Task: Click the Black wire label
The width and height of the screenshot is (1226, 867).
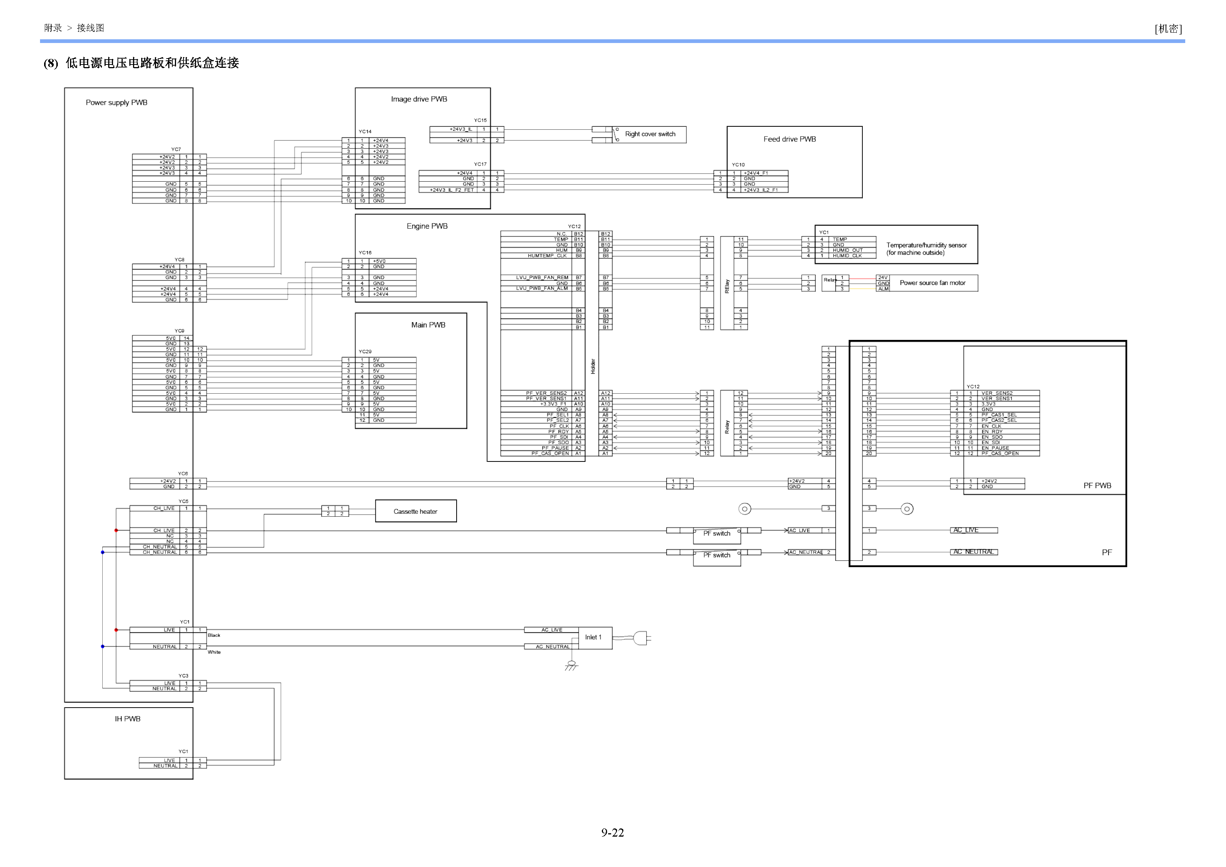Action: tap(213, 636)
